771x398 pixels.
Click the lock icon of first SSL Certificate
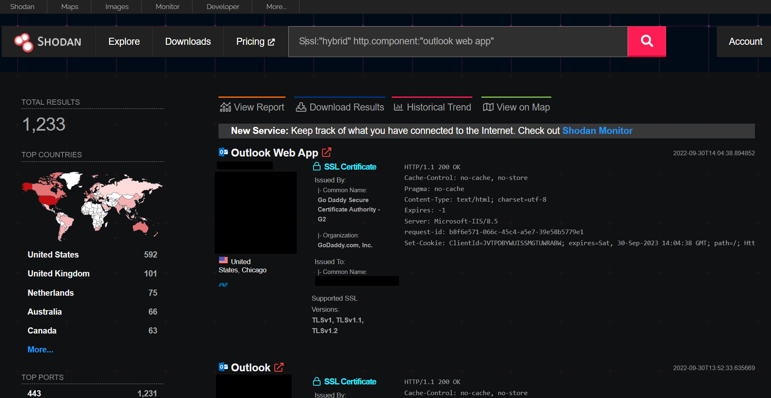(317, 166)
